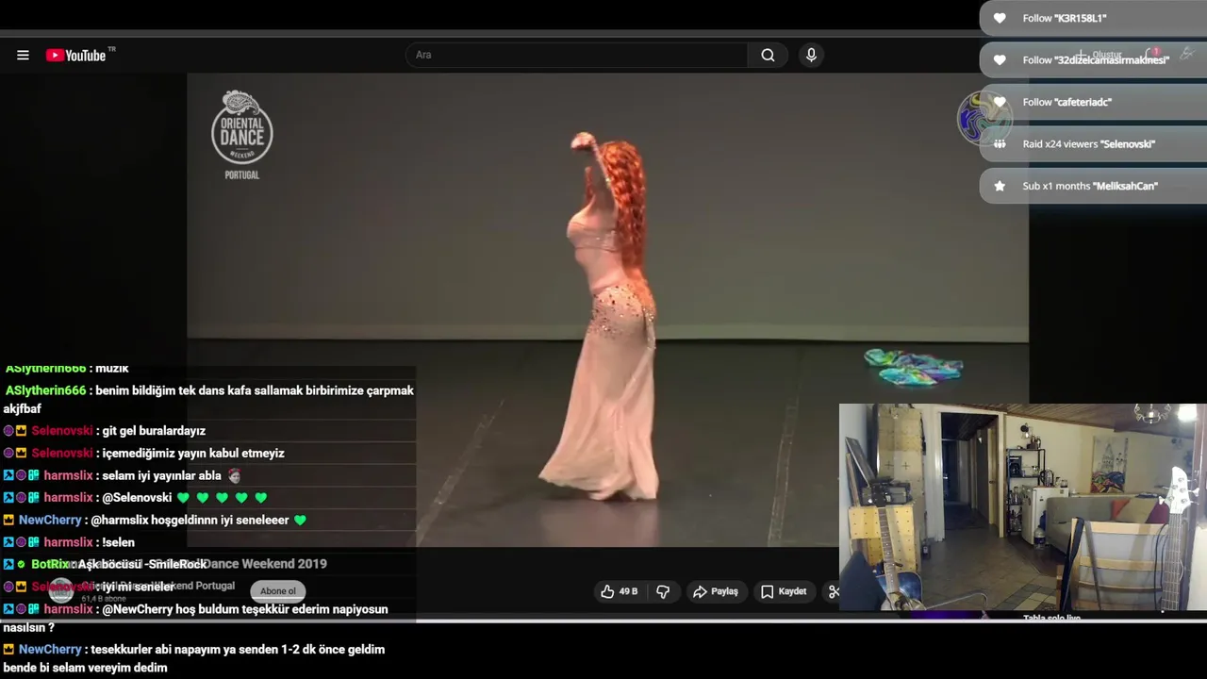This screenshot has width=1207, height=679.
Task: Click the channel avatar beside "61,4 B abone"
Action: 61,591
